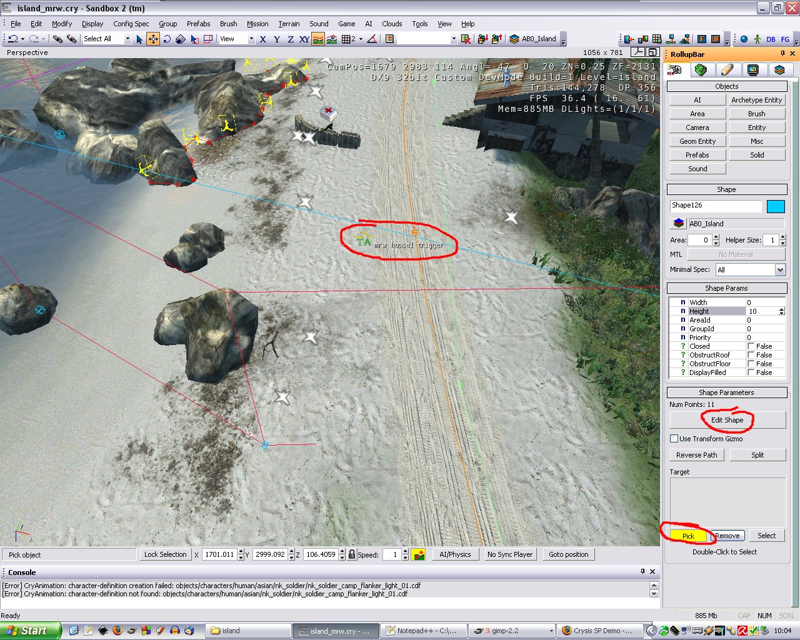Click the Edit Shape button
The height and width of the screenshot is (640, 800).
[x=727, y=420]
